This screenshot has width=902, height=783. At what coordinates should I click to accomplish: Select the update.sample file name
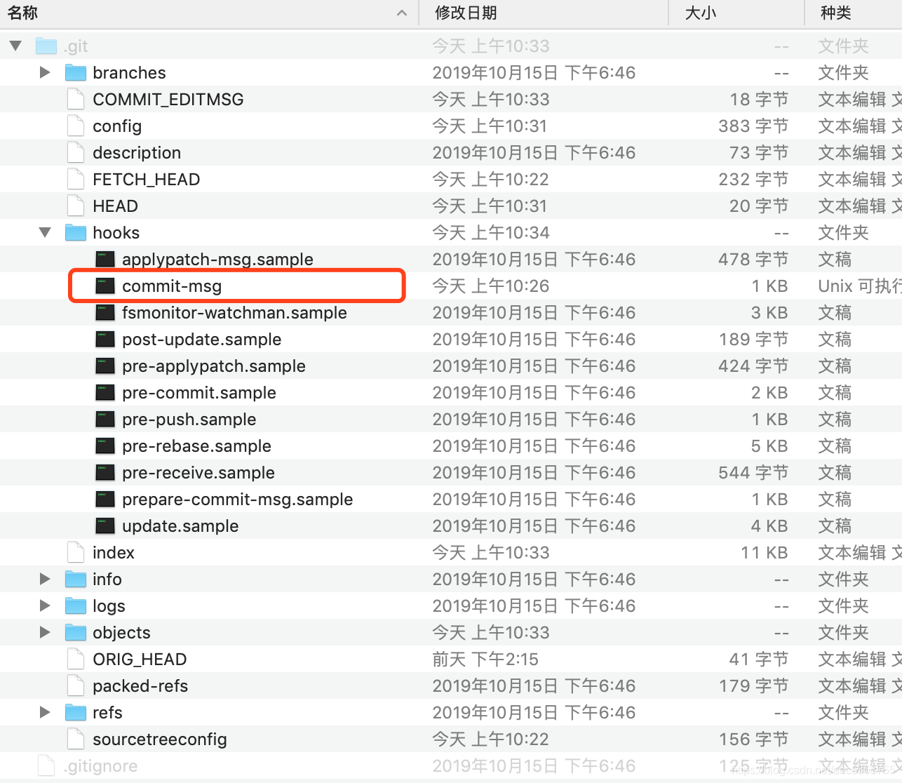click(x=180, y=526)
